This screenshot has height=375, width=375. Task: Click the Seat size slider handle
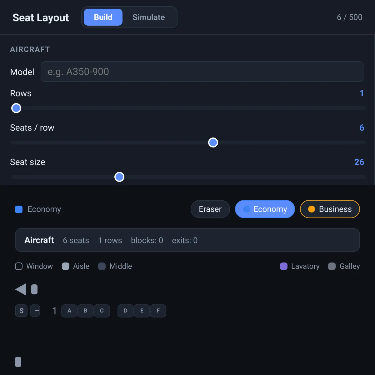[x=119, y=177]
